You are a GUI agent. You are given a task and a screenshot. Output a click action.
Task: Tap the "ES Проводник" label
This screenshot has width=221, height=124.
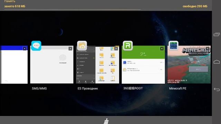(x=88, y=89)
